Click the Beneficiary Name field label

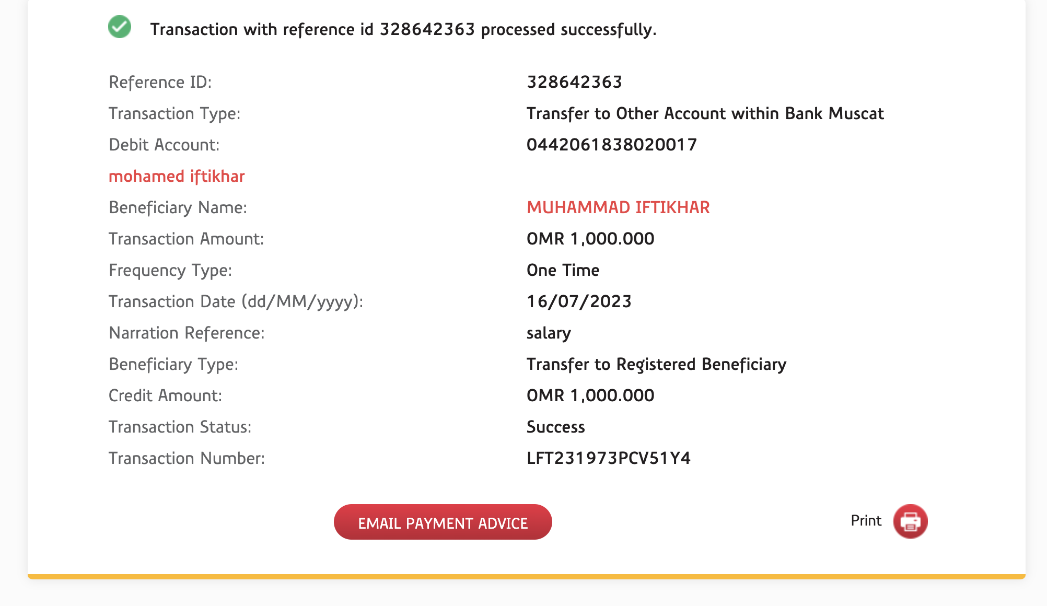tap(178, 207)
